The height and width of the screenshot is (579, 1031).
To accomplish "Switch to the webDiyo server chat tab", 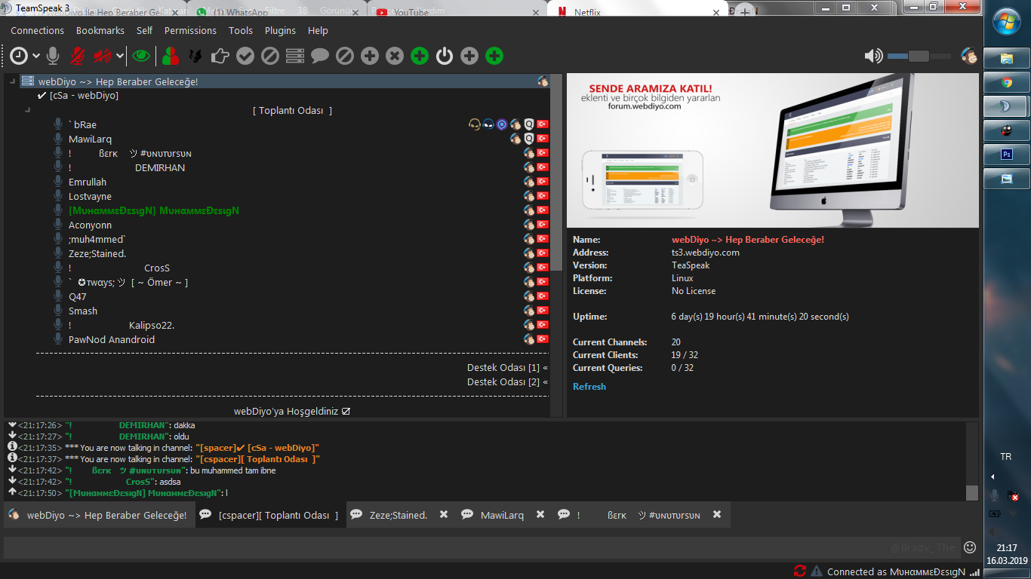I will 98,516.
